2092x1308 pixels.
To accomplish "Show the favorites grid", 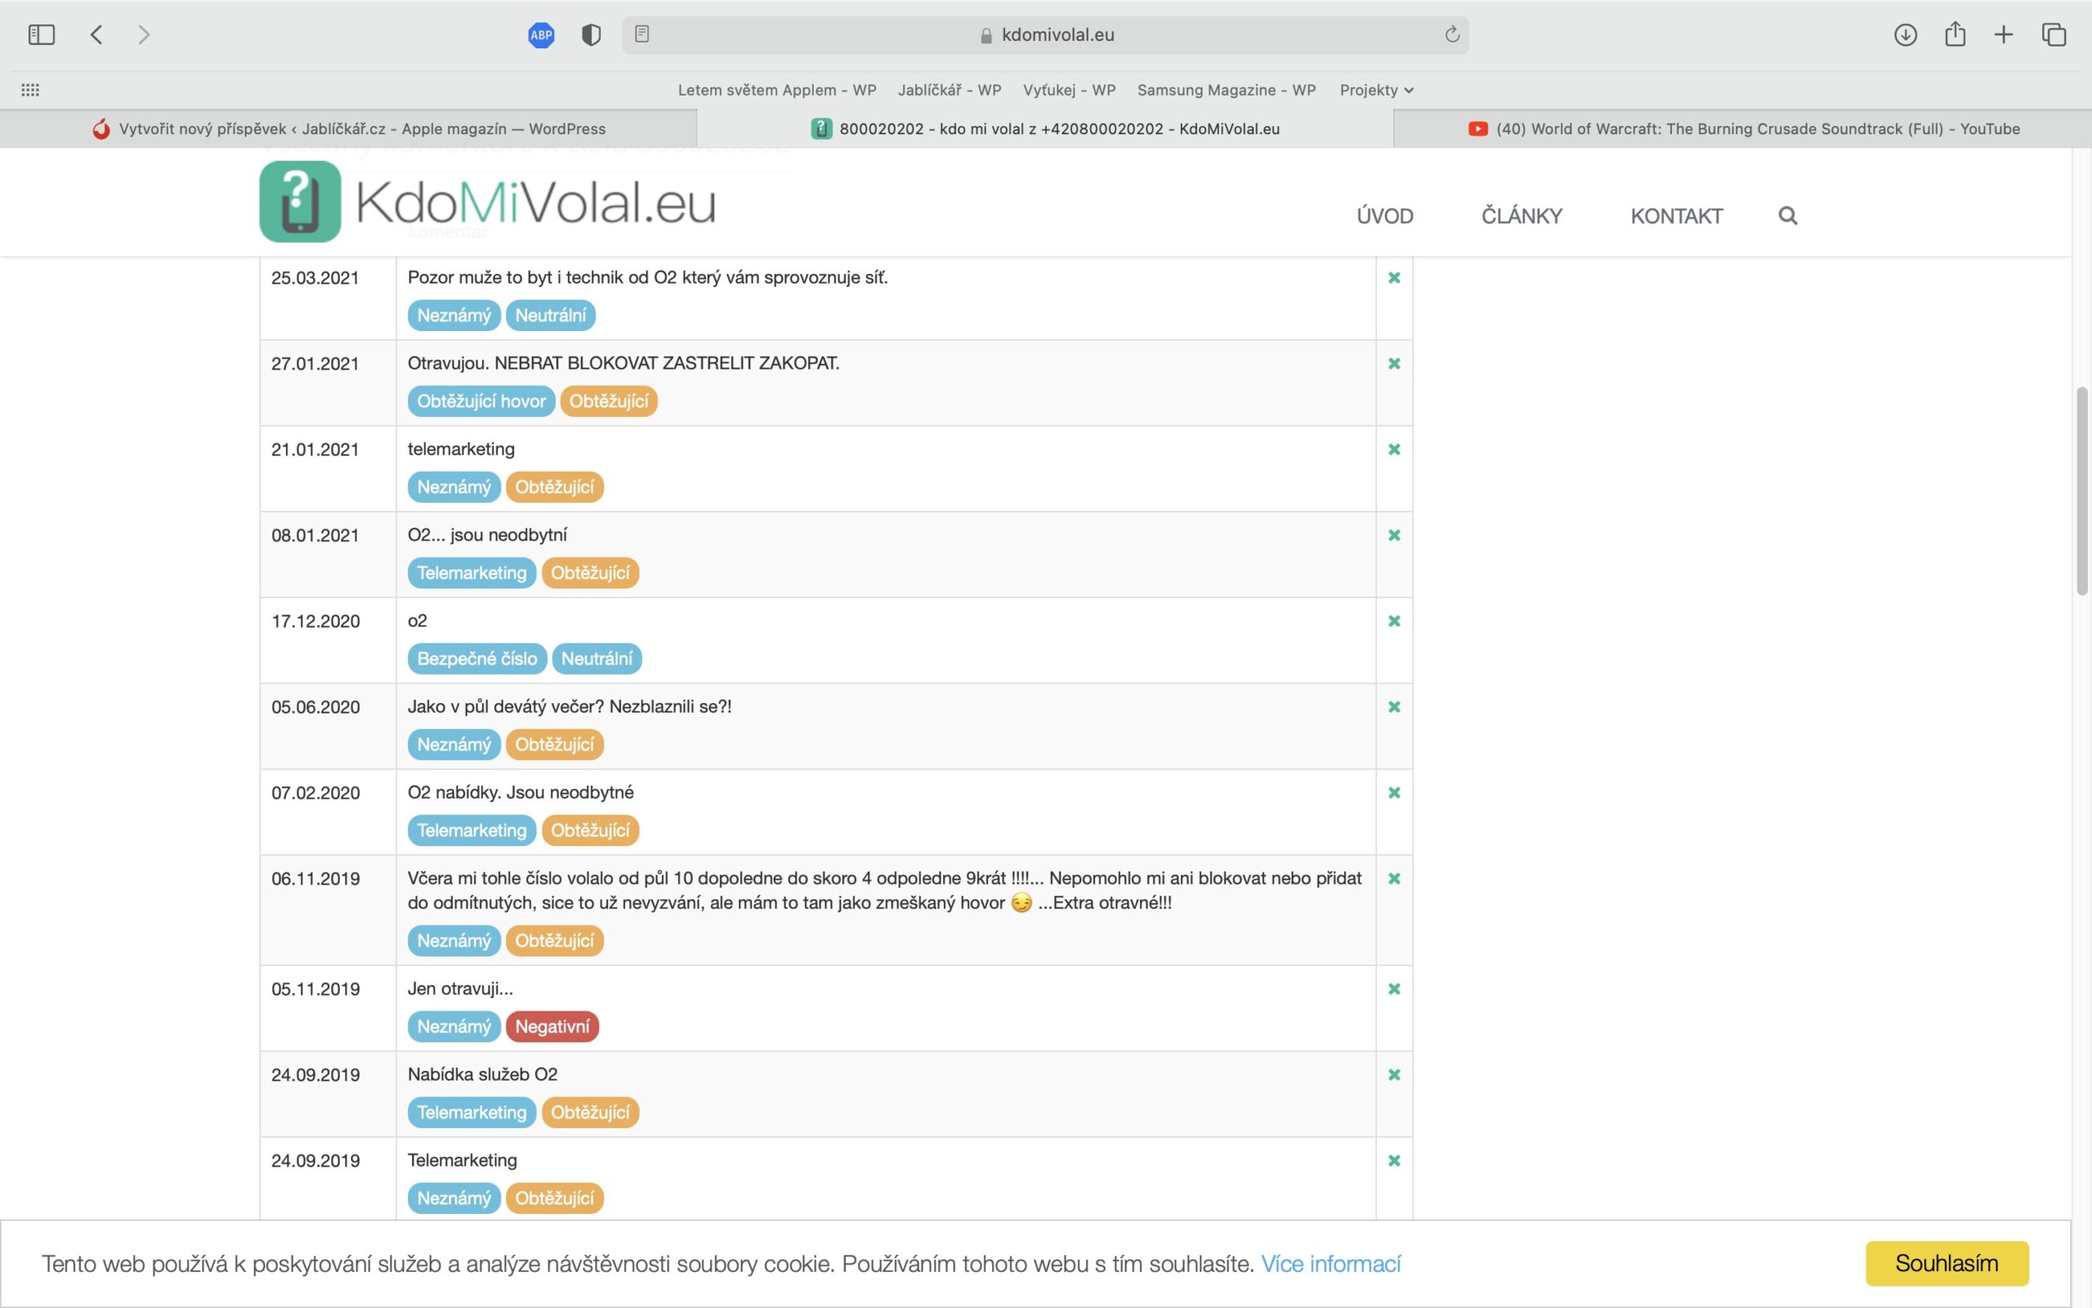I will pos(30,90).
